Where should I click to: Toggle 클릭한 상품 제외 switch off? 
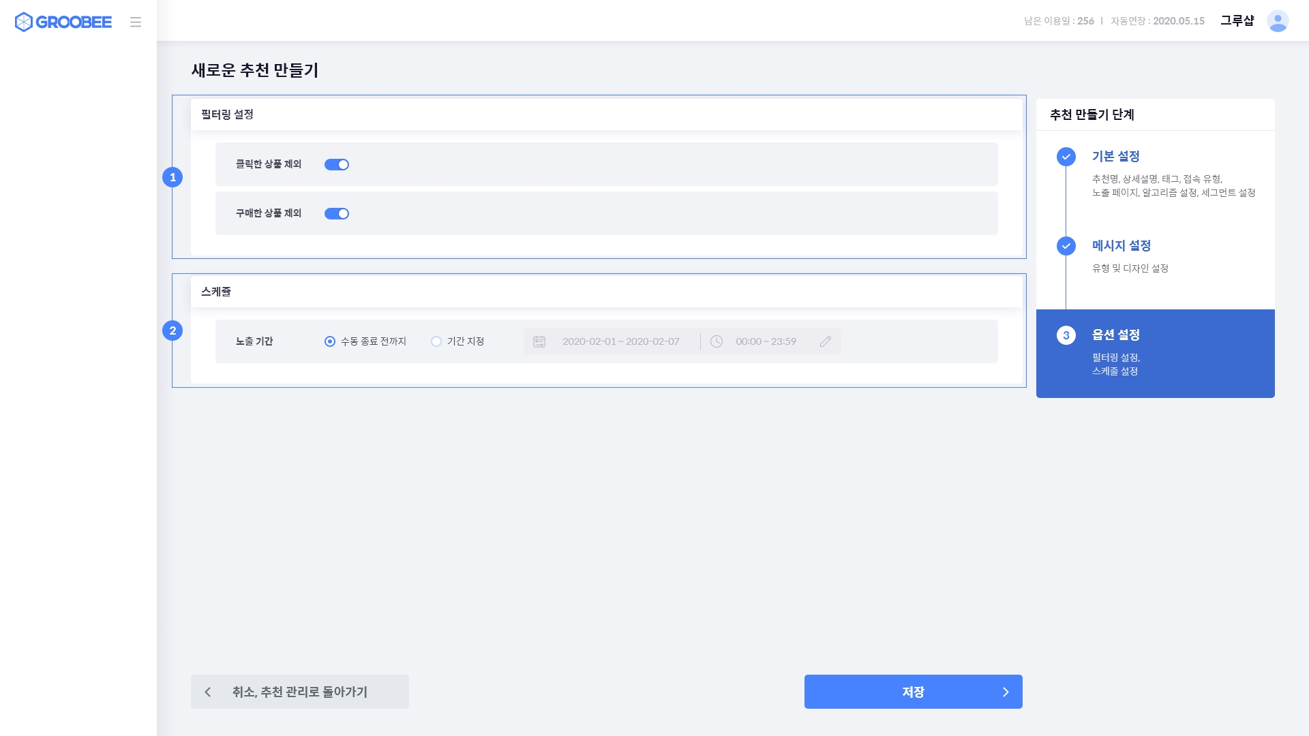tap(337, 164)
